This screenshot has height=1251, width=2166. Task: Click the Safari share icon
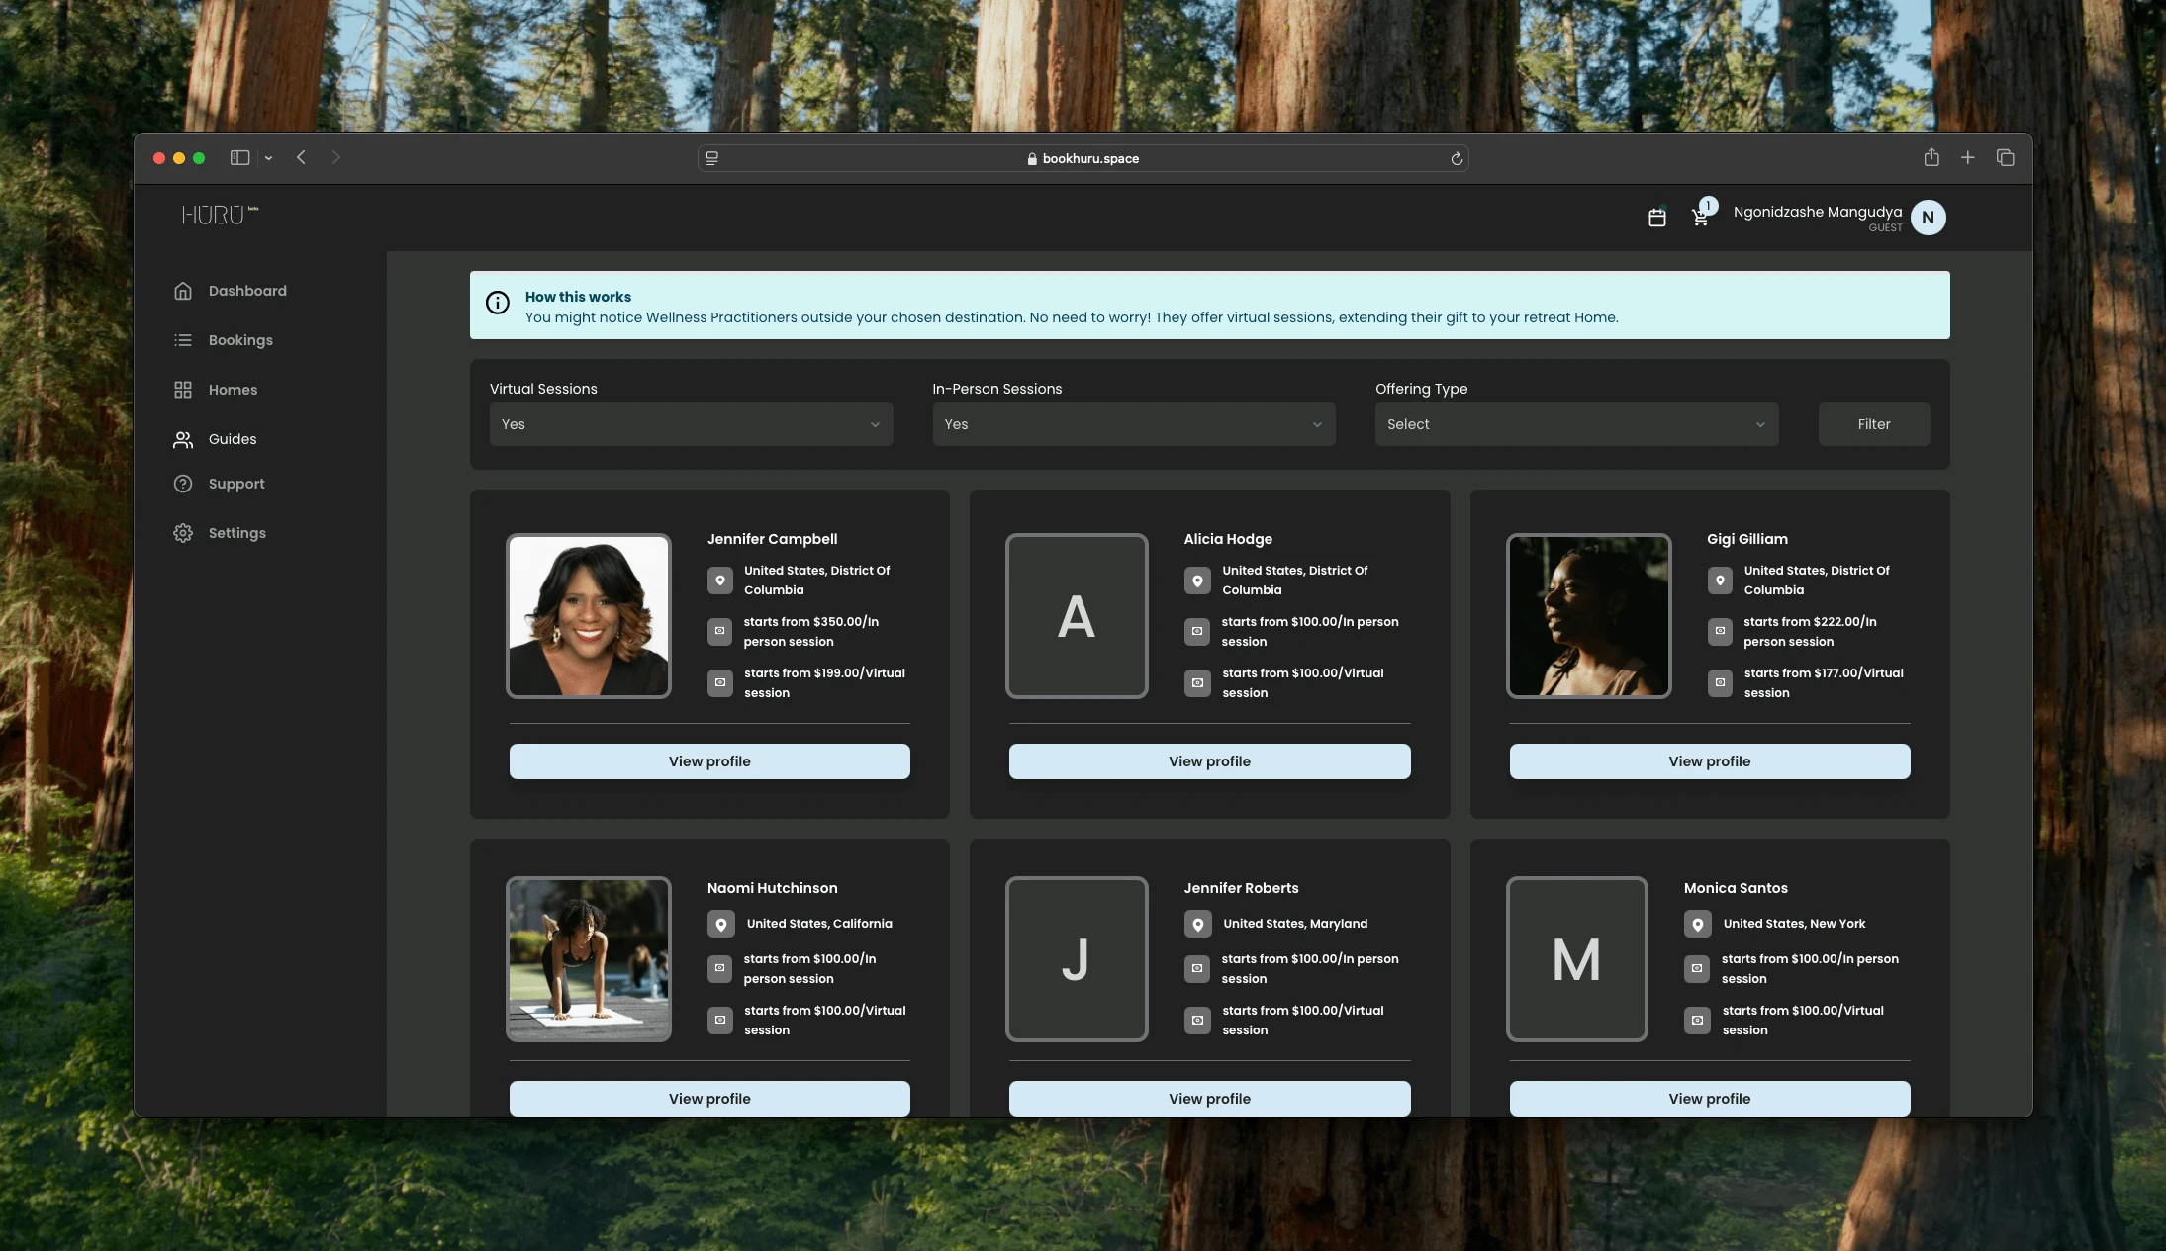(x=1931, y=158)
